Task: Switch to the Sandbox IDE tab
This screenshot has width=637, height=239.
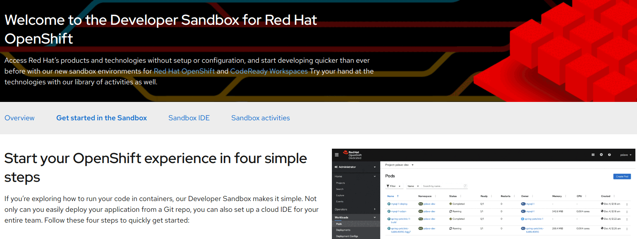Action: [x=189, y=118]
